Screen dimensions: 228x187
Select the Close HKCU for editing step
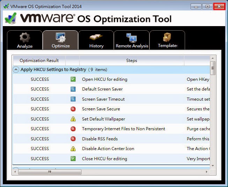pos(104,159)
